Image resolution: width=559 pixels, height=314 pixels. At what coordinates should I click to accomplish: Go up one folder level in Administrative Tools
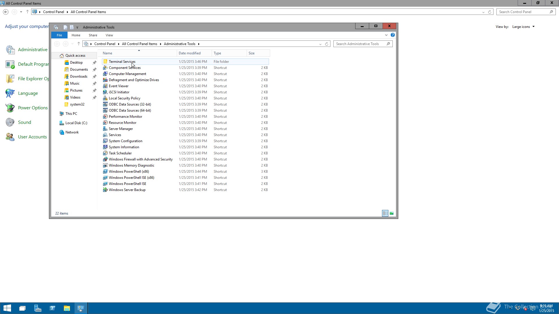[79, 44]
